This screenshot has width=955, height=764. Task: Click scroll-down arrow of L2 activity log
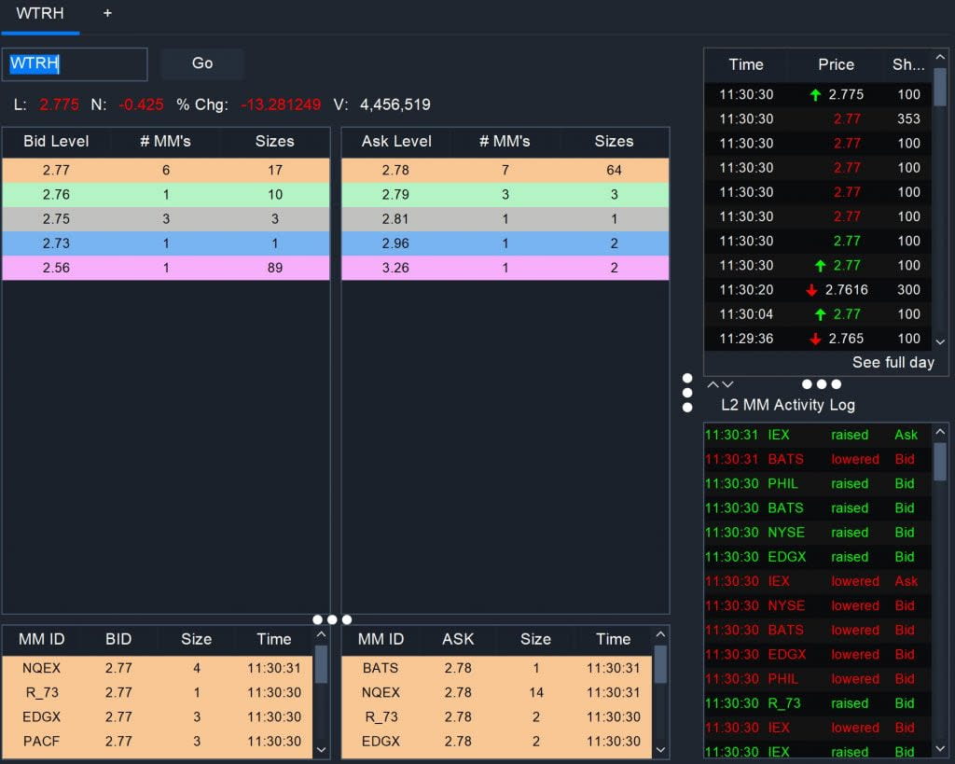[940, 748]
